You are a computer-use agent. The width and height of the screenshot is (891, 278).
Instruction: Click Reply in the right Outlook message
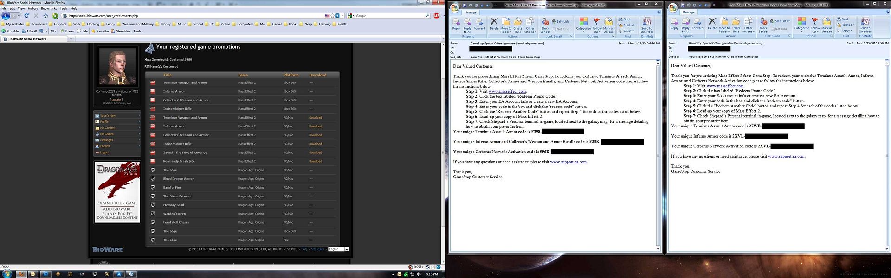674,24
